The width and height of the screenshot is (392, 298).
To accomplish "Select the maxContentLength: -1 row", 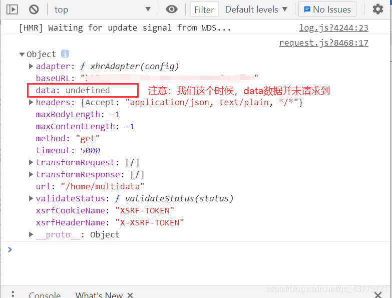I will tap(85, 127).
